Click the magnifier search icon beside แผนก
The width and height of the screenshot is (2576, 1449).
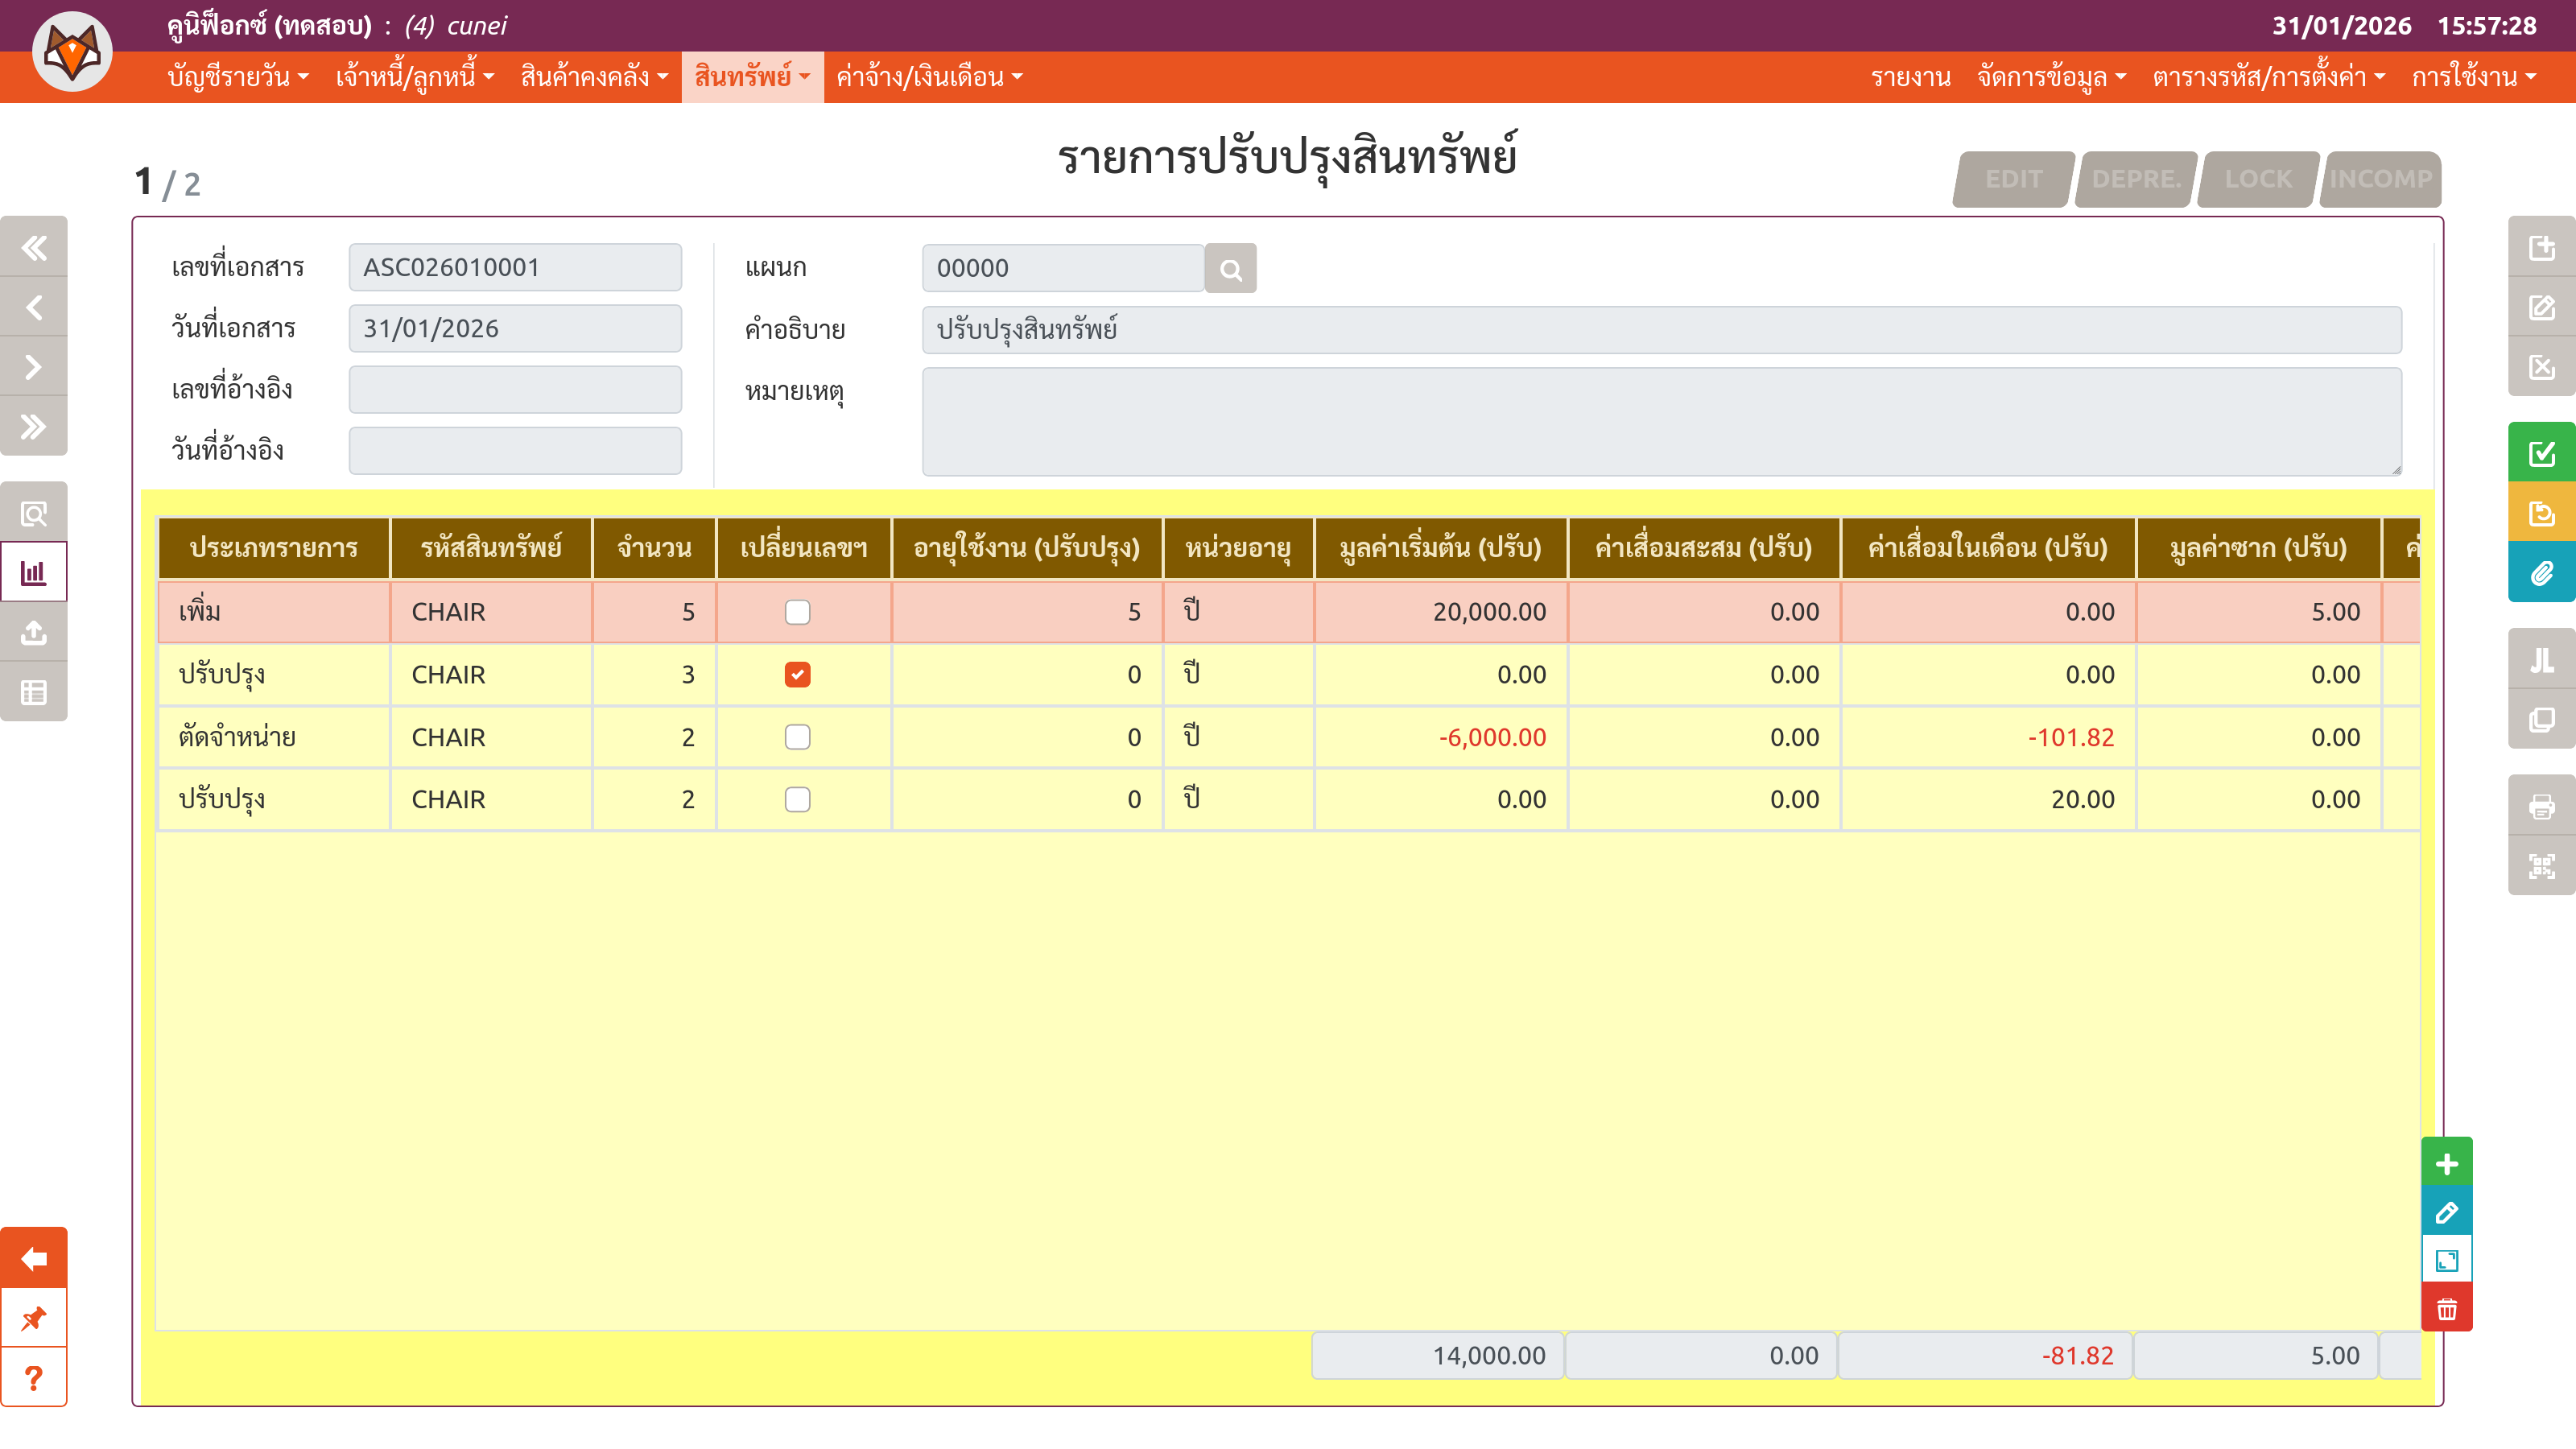[x=1230, y=269]
